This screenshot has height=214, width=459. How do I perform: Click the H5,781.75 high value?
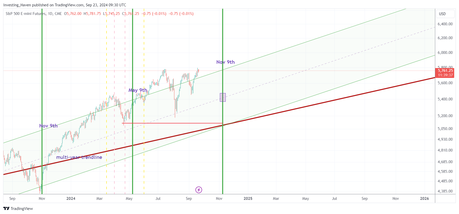pos(92,14)
